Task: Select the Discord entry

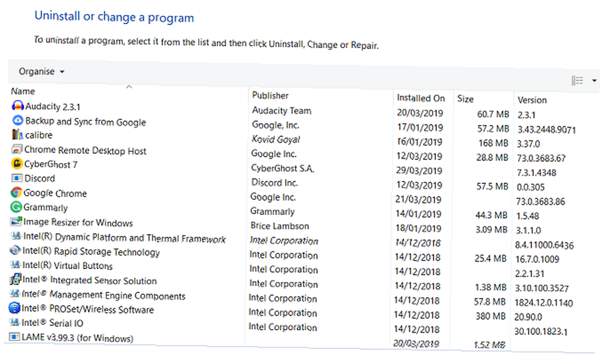Action: click(x=40, y=179)
